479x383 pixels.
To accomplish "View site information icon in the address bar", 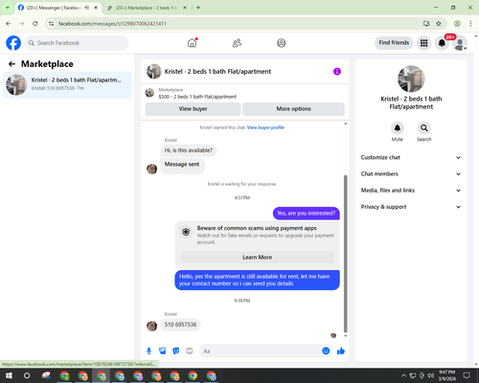I will (x=51, y=24).
